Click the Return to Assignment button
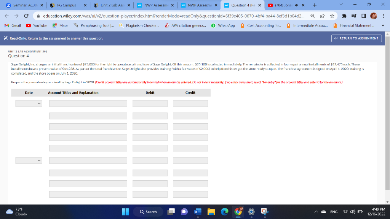 point(356,38)
